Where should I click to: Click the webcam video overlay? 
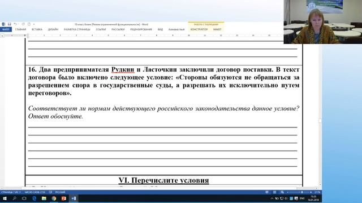point(323,22)
